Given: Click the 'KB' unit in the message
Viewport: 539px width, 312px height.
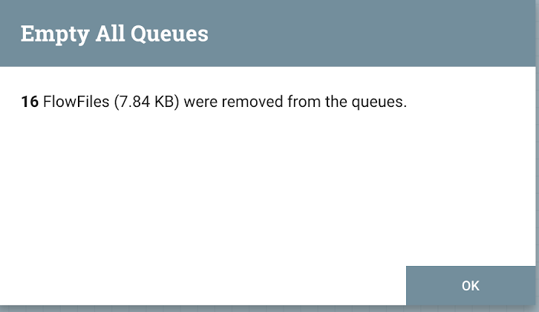Looking at the screenshot, I should 166,103.
